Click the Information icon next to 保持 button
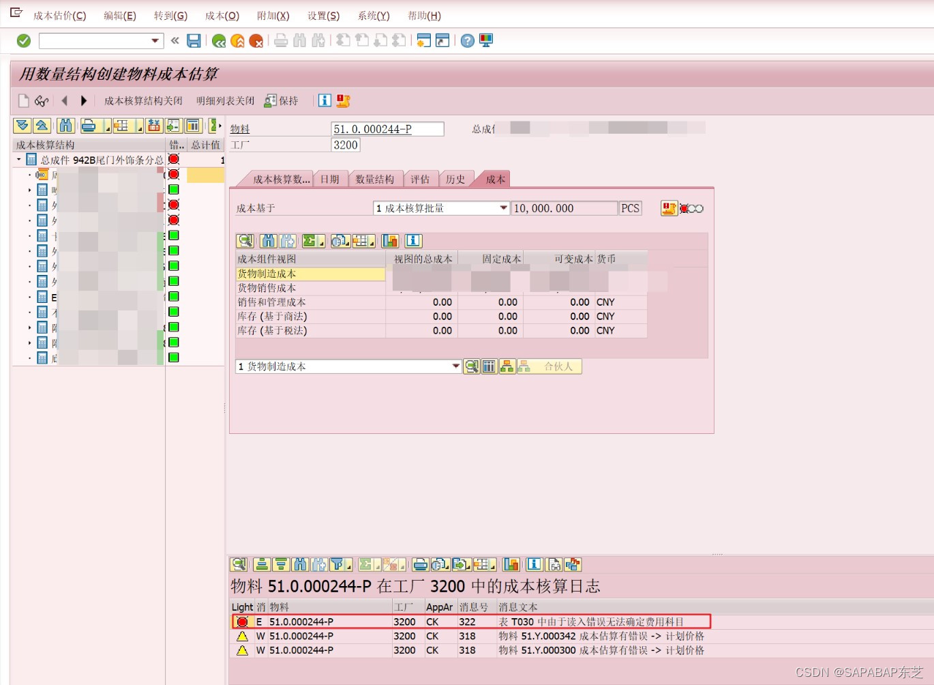 click(x=325, y=100)
